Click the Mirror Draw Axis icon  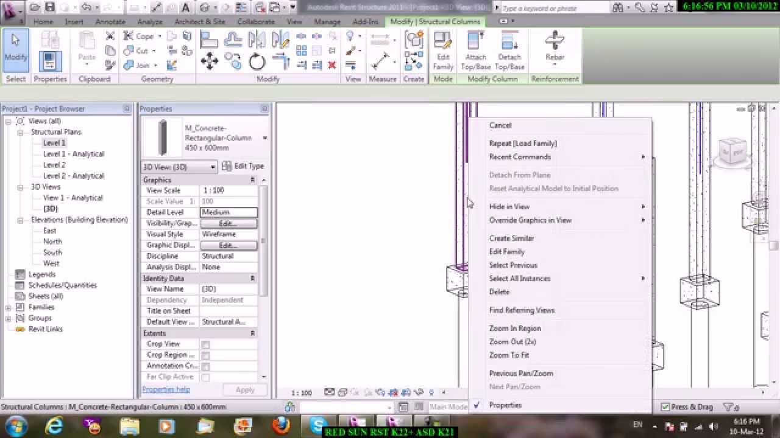click(280, 40)
